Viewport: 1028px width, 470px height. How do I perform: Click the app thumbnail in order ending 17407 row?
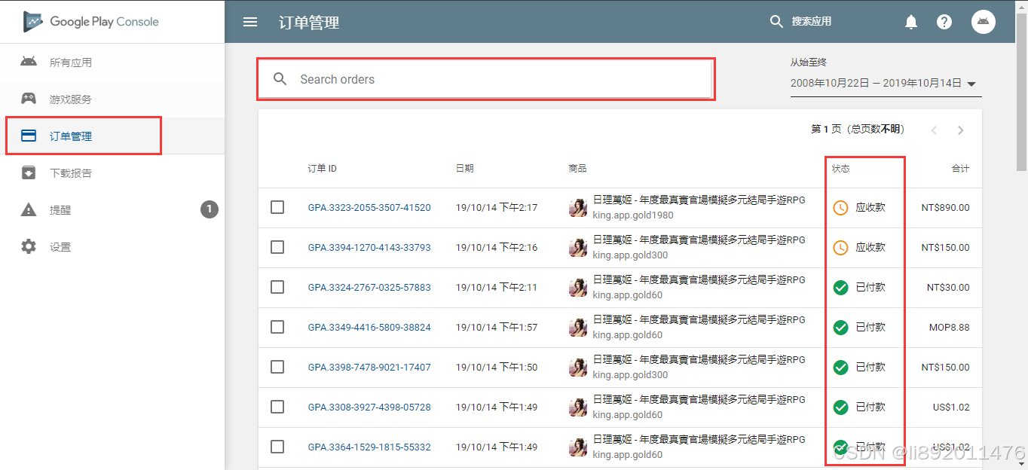click(x=578, y=367)
